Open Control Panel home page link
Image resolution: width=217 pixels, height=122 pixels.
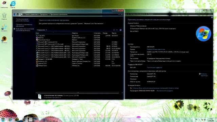click(22, 20)
